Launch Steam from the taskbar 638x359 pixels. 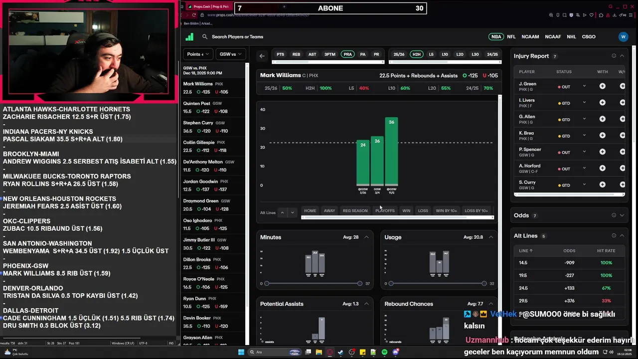coord(340,352)
